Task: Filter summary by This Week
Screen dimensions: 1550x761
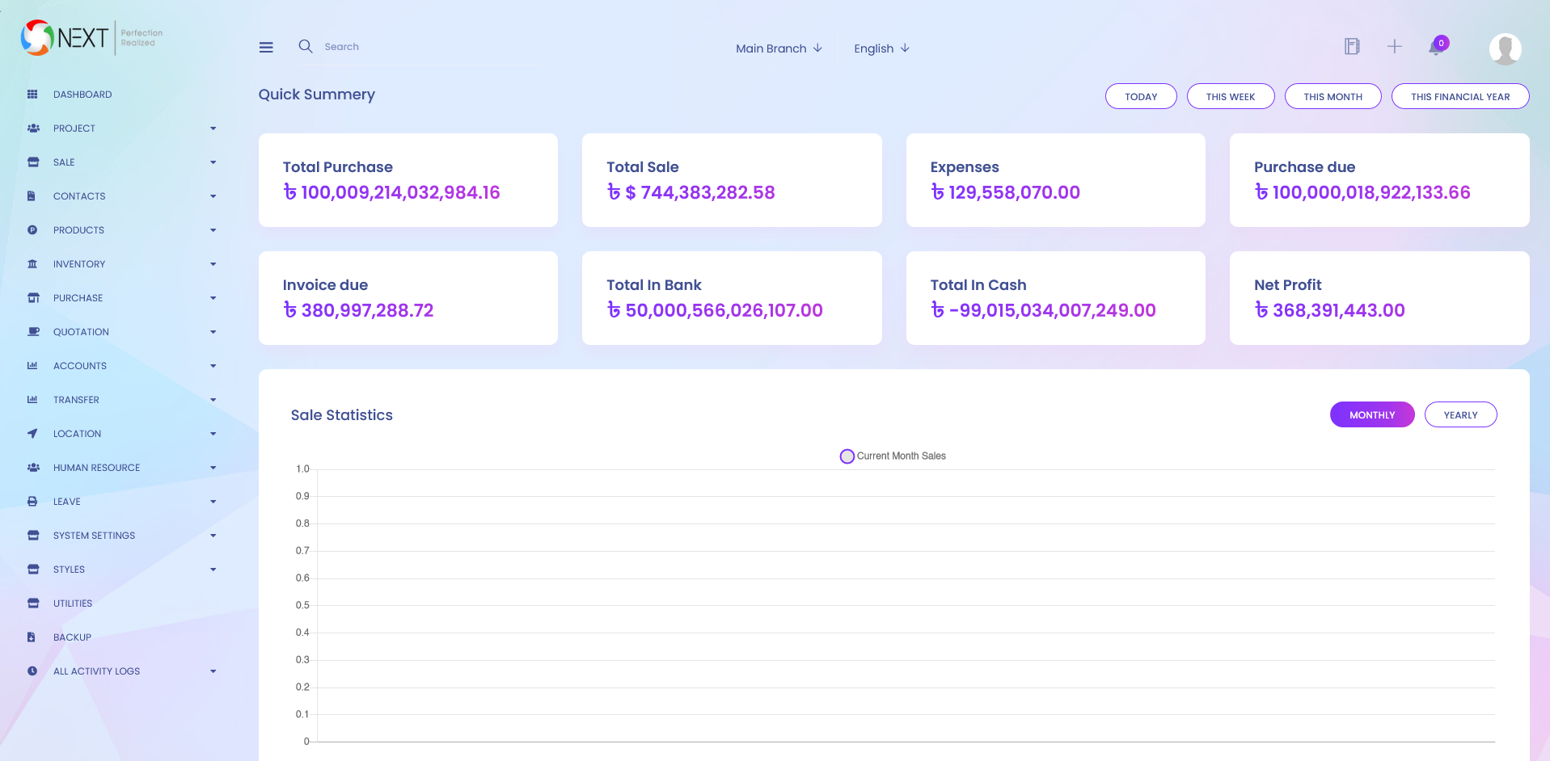Action: click(1230, 97)
